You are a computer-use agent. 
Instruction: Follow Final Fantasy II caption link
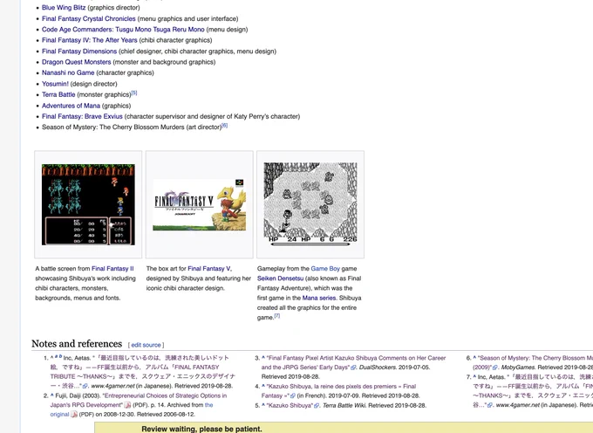click(x=112, y=268)
